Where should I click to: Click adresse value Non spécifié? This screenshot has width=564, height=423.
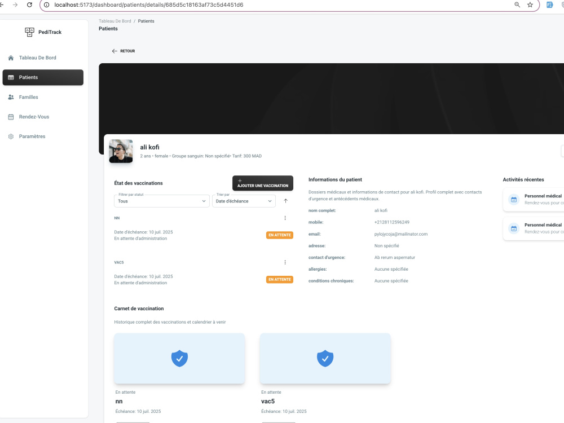coord(387,246)
